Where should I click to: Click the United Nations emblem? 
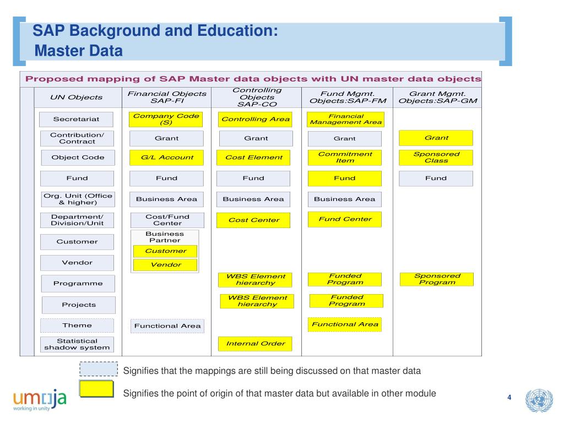[x=539, y=400]
